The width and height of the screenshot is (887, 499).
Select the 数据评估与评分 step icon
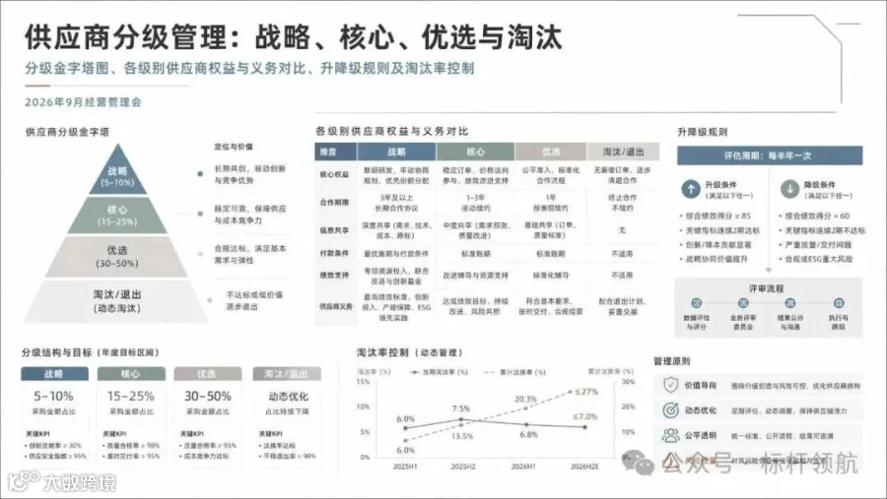pyautogui.click(x=697, y=303)
